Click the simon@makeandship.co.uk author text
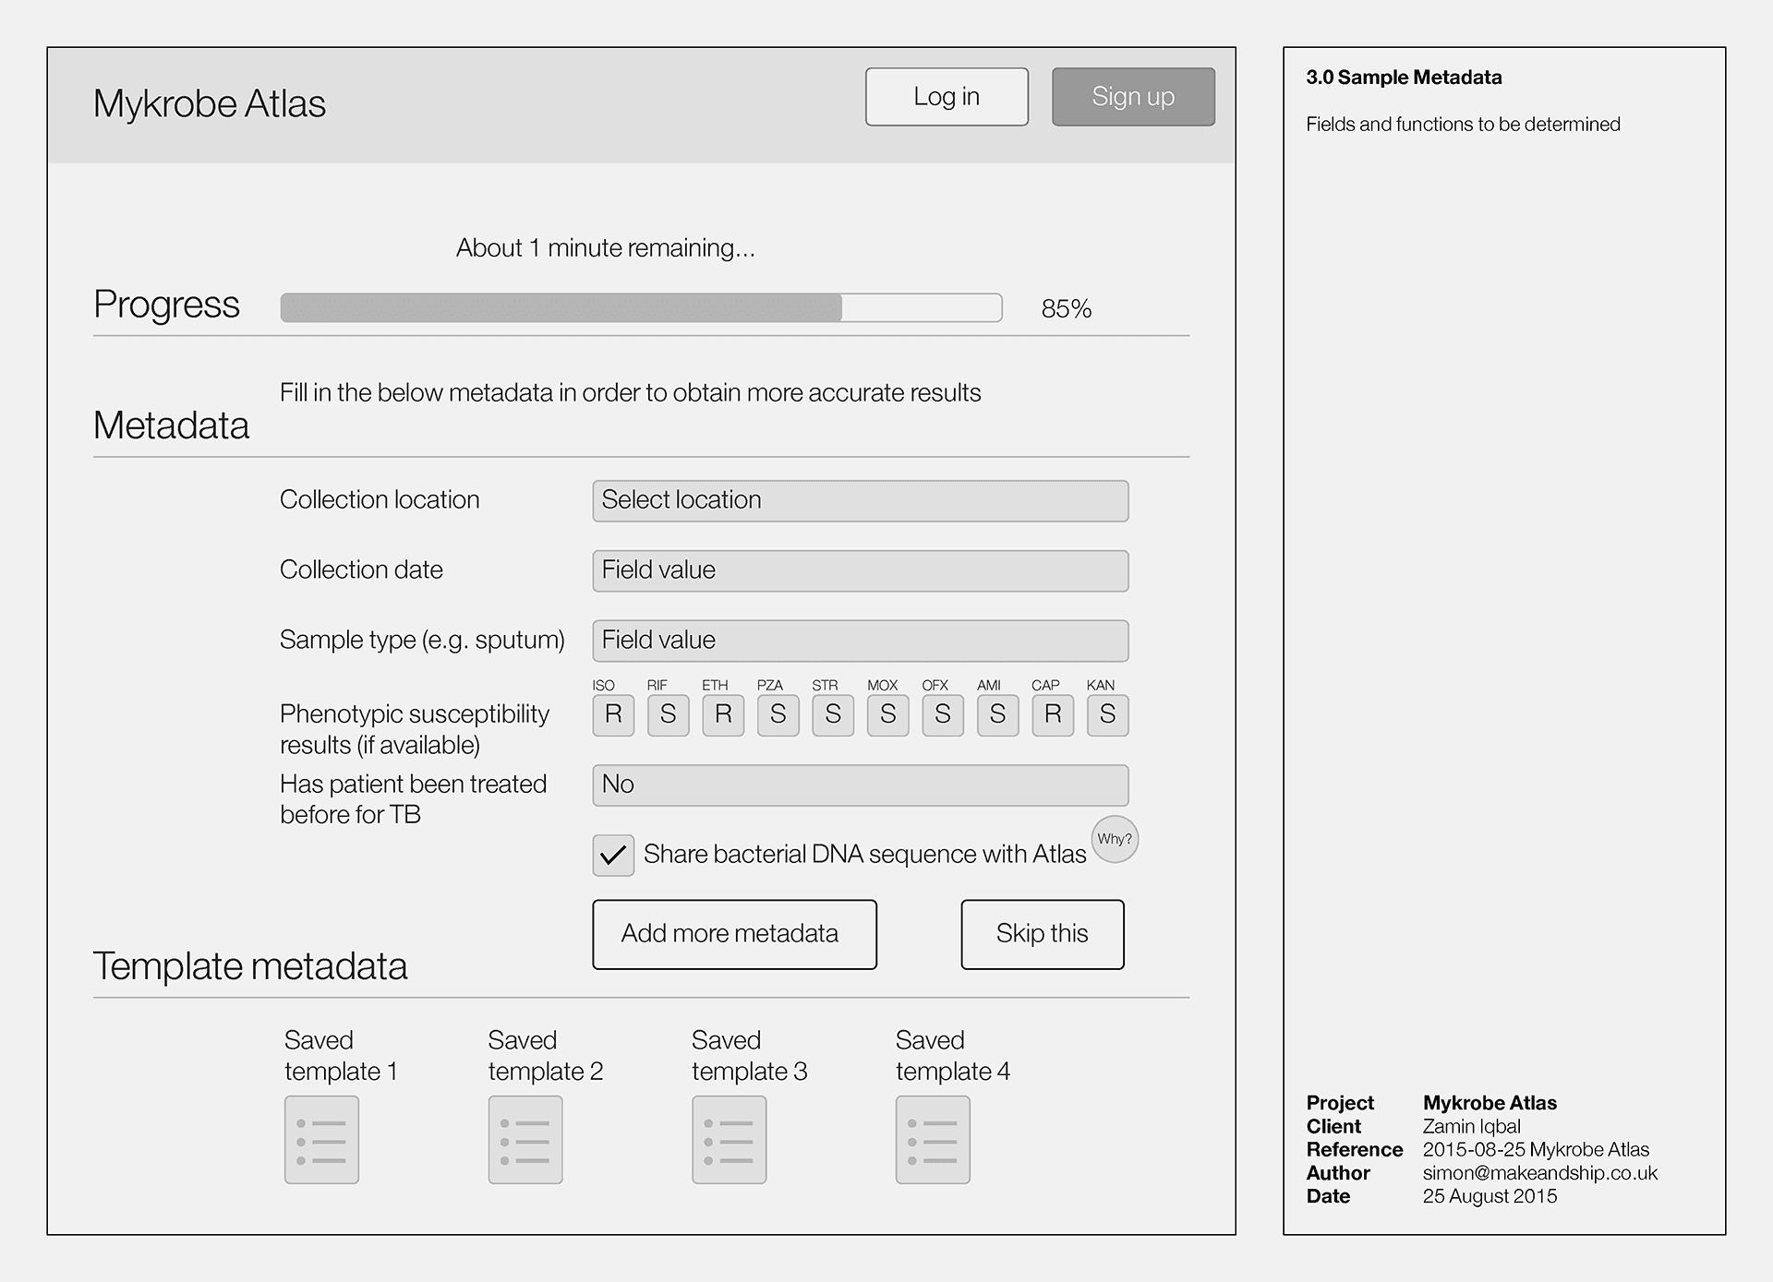 click(x=1540, y=1173)
